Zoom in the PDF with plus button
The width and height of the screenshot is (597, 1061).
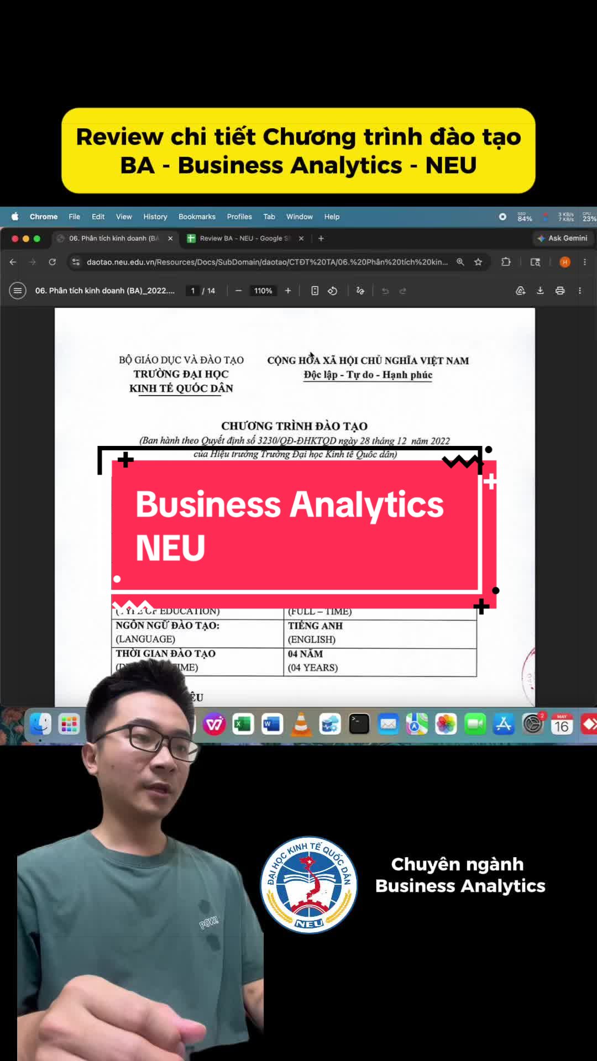point(288,291)
